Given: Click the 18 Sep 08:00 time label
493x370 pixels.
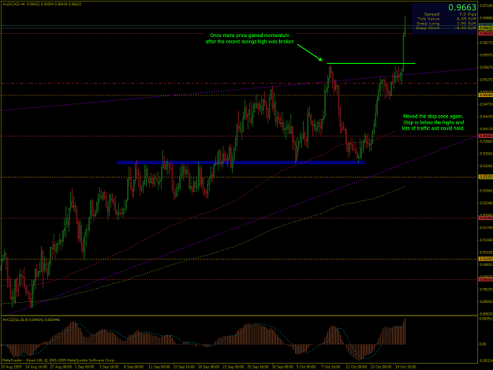Looking at the screenshot, I should [208, 367].
